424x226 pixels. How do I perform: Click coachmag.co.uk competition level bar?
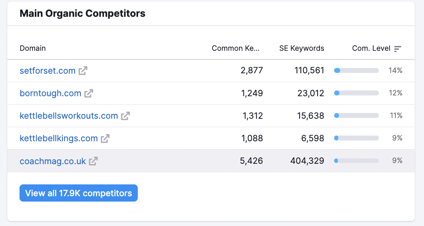click(x=356, y=161)
